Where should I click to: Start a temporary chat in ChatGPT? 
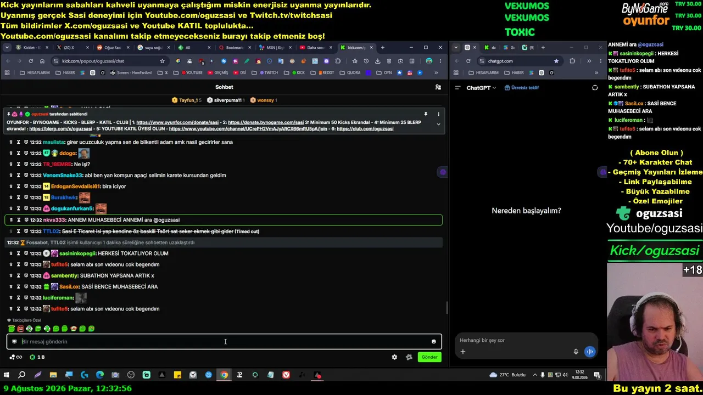(x=595, y=88)
